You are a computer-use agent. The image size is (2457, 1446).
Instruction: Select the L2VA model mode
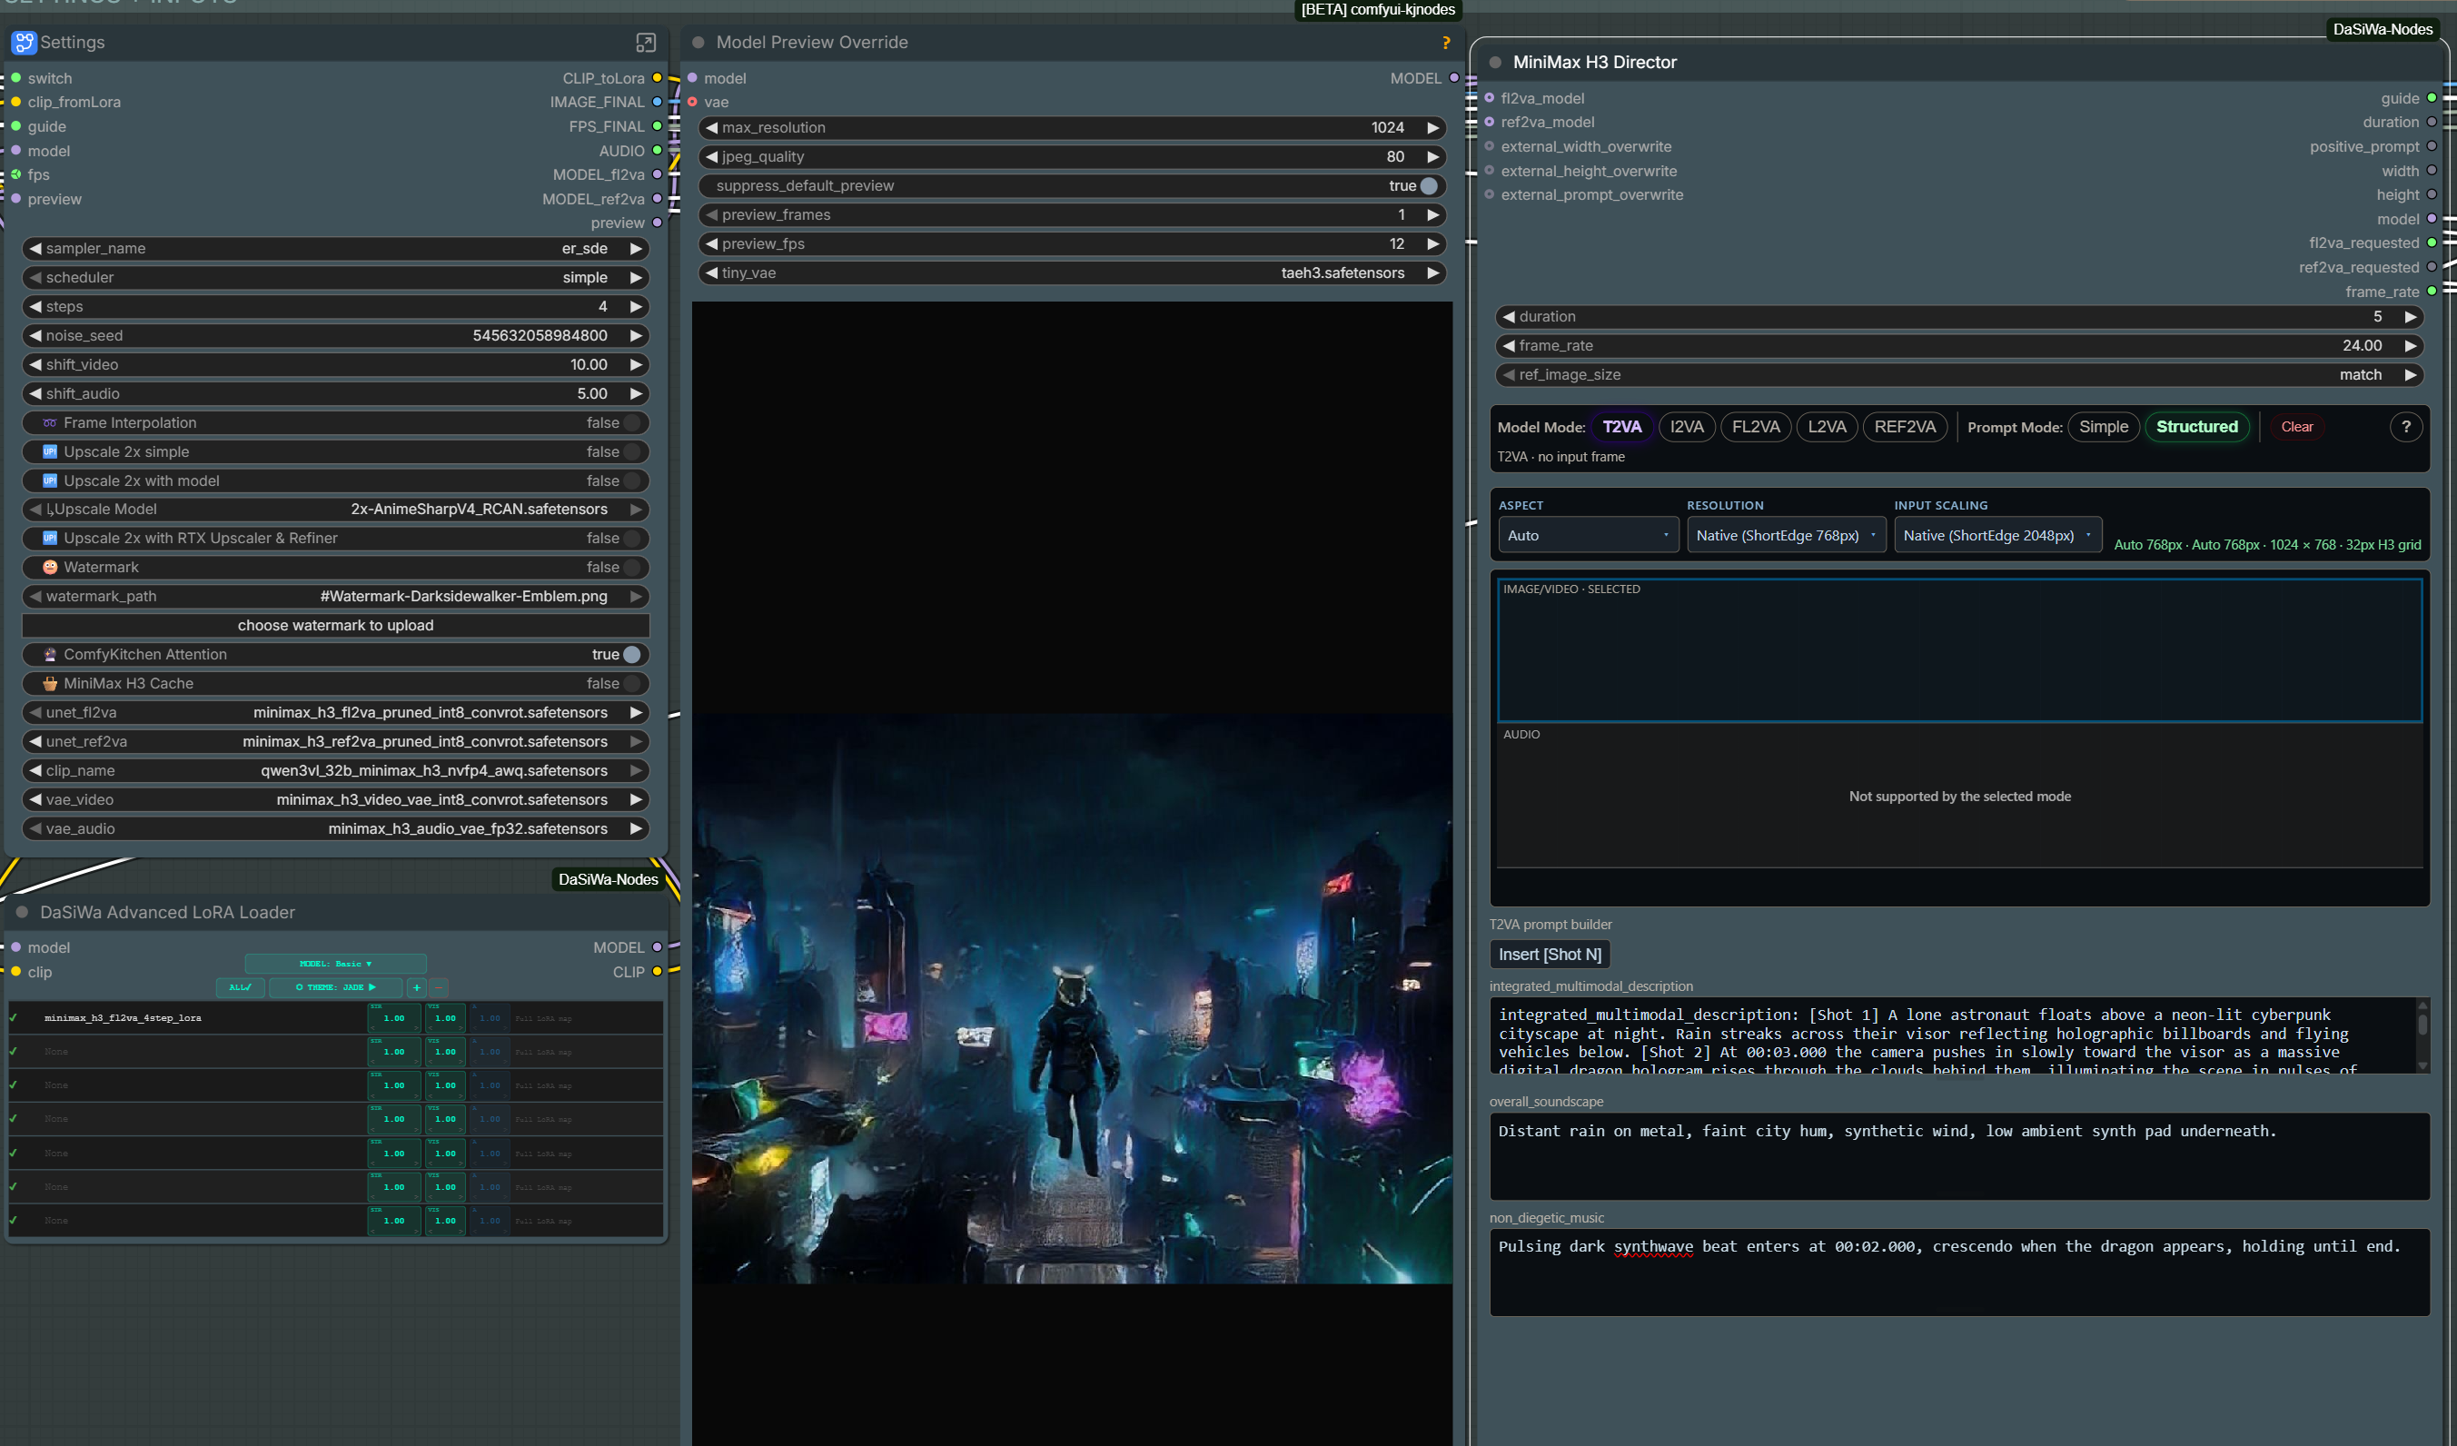[x=1827, y=427]
